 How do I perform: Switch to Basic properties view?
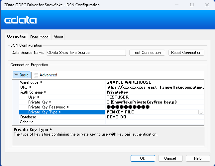coord(22,75)
